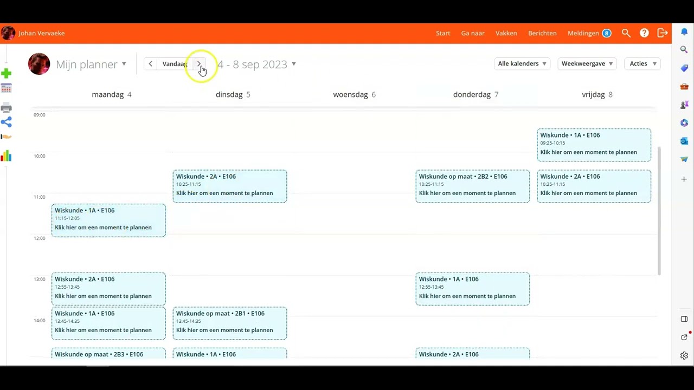
Task: Select maandag 4 column header
Action: [x=112, y=94]
